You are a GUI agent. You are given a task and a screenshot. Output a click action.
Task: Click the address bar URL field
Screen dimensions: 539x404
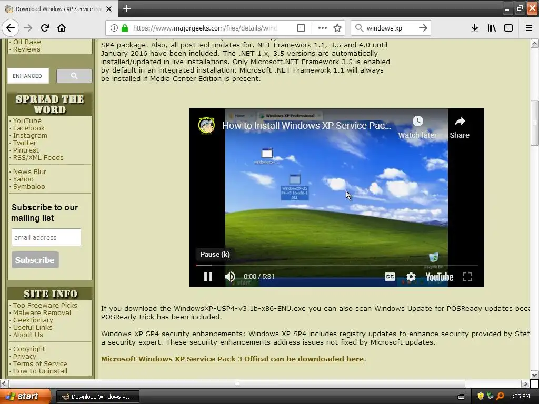(205, 28)
